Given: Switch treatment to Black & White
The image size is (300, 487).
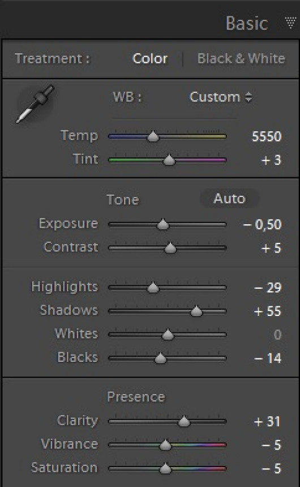Looking at the screenshot, I should point(241,58).
